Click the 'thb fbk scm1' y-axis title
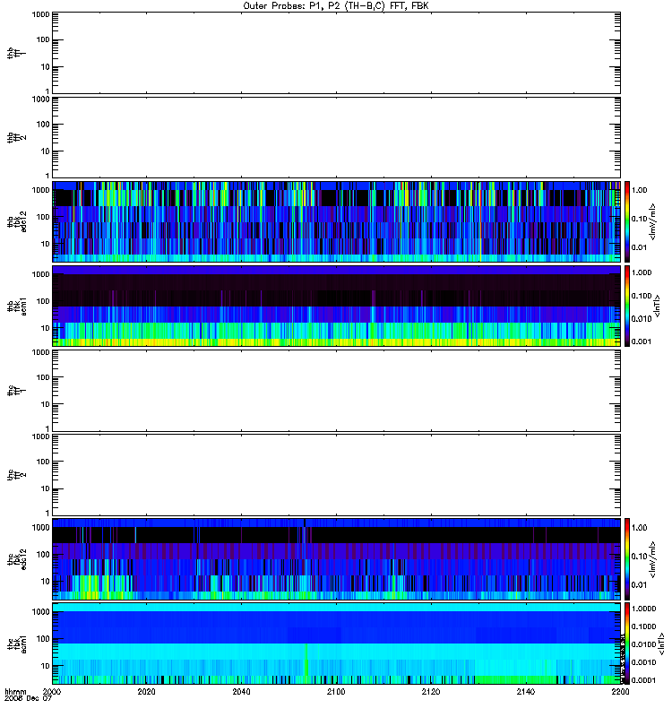The image size is (672, 717). (x=17, y=306)
